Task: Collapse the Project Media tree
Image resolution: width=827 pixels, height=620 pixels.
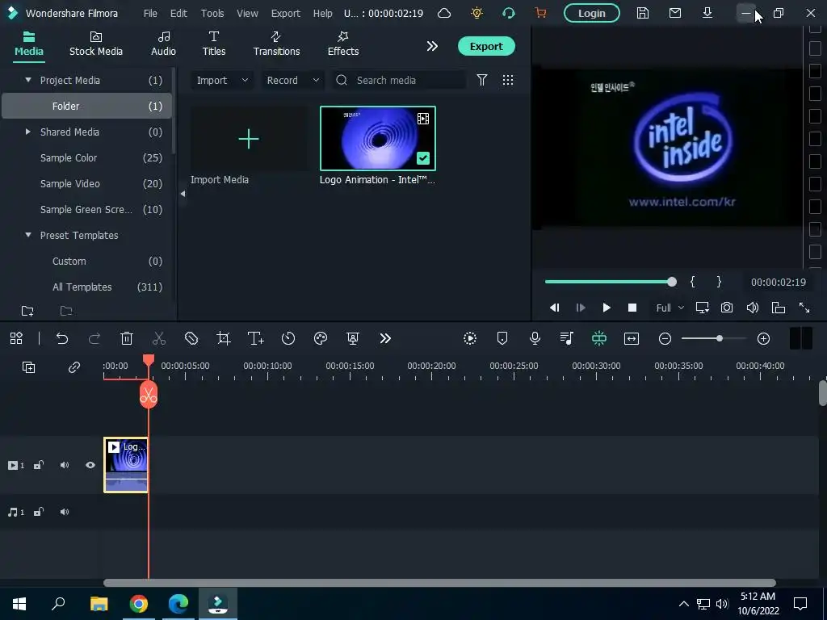Action: click(28, 80)
